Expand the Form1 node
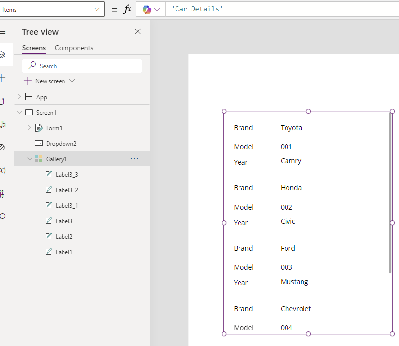Screen dimensions: 399x346 click(x=29, y=128)
